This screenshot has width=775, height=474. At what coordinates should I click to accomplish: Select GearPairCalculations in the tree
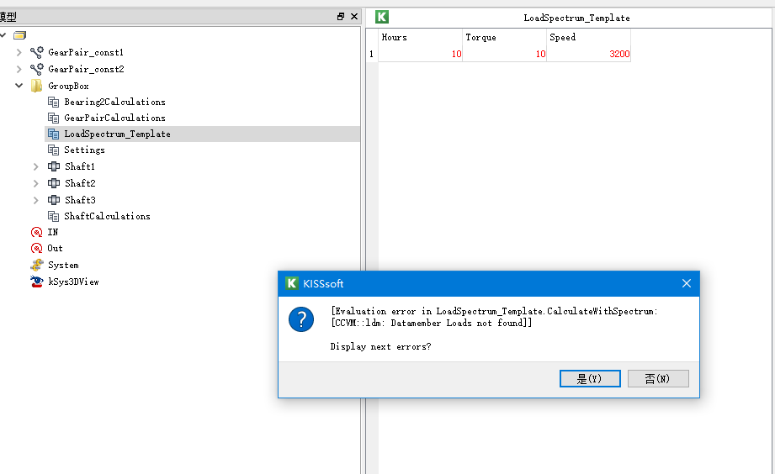click(x=114, y=118)
